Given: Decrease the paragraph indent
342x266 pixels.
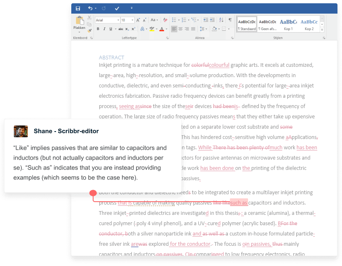Looking at the screenshot, I should coord(206,20).
